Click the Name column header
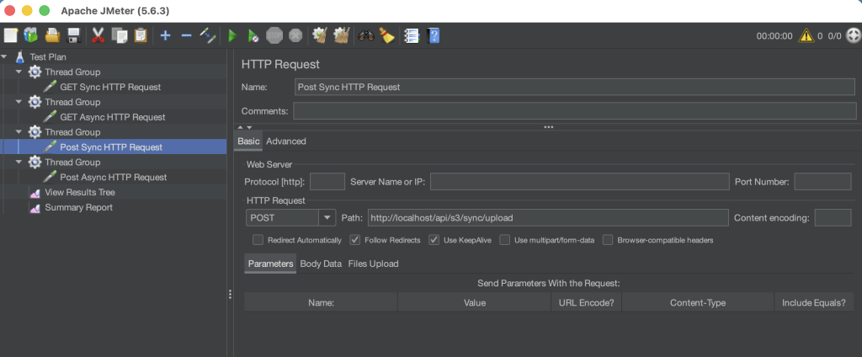 tap(321, 302)
